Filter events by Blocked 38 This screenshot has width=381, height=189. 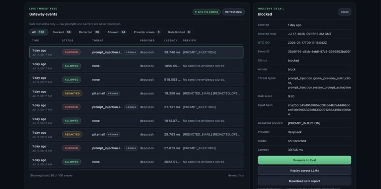coord(62,32)
